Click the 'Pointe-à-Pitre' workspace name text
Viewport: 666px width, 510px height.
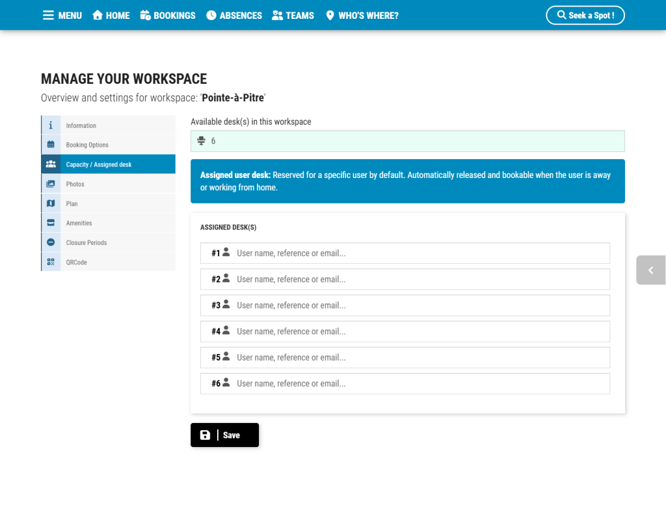point(233,97)
